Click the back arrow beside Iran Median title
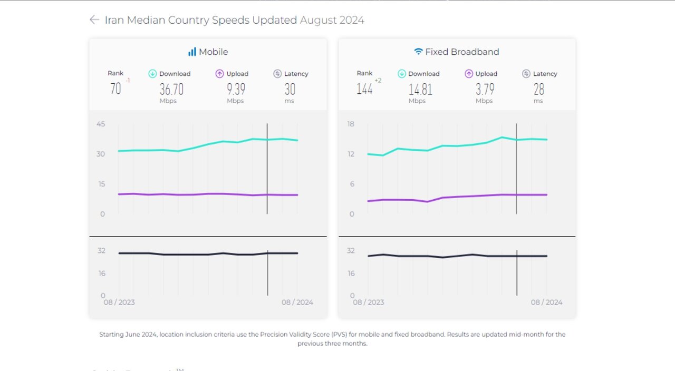 94,20
